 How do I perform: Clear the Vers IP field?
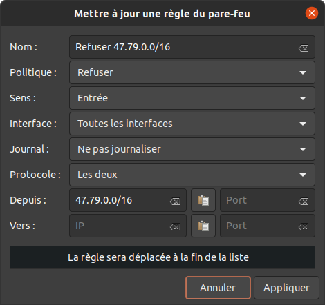(175, 227)
